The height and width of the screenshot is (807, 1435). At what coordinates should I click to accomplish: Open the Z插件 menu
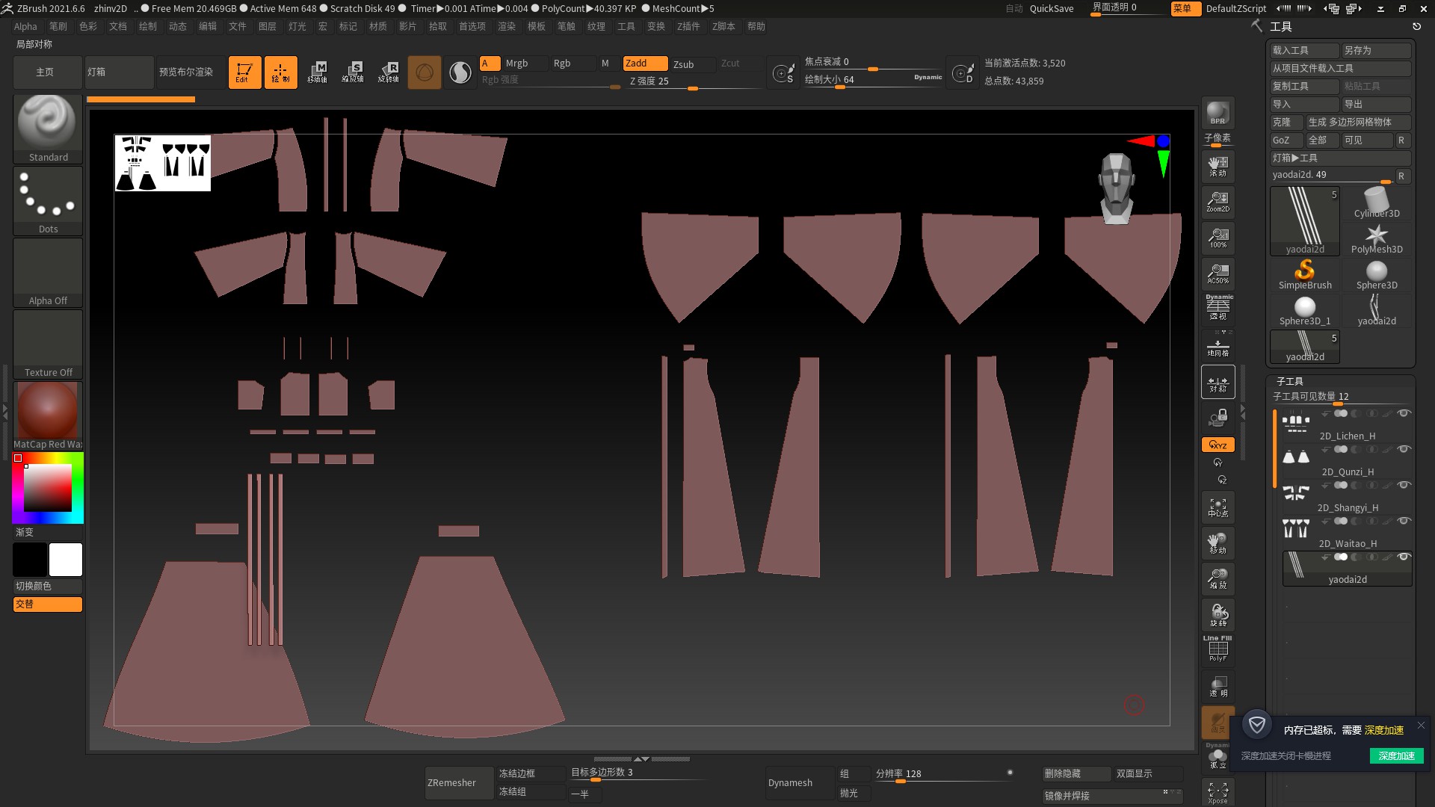(688, 26)
